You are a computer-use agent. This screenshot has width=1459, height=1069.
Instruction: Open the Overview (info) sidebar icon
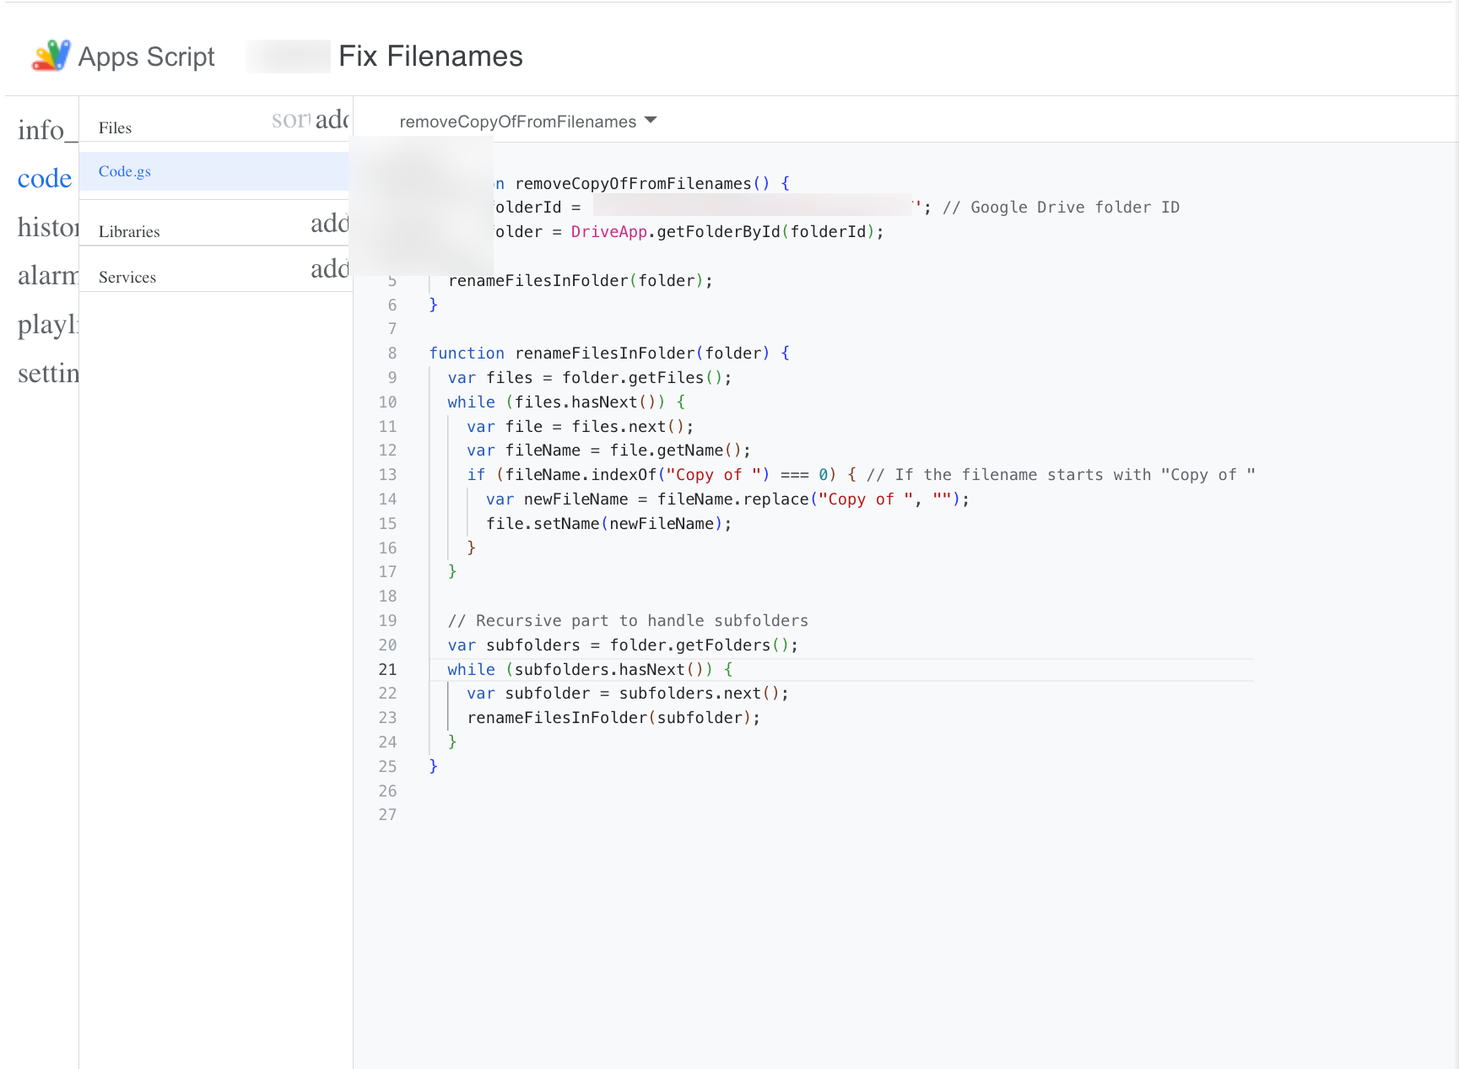(x=41, y=130)
